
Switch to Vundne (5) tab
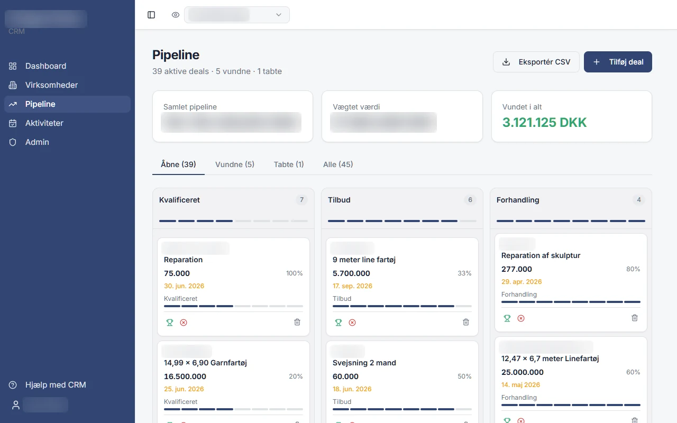(x=235, y=164)
